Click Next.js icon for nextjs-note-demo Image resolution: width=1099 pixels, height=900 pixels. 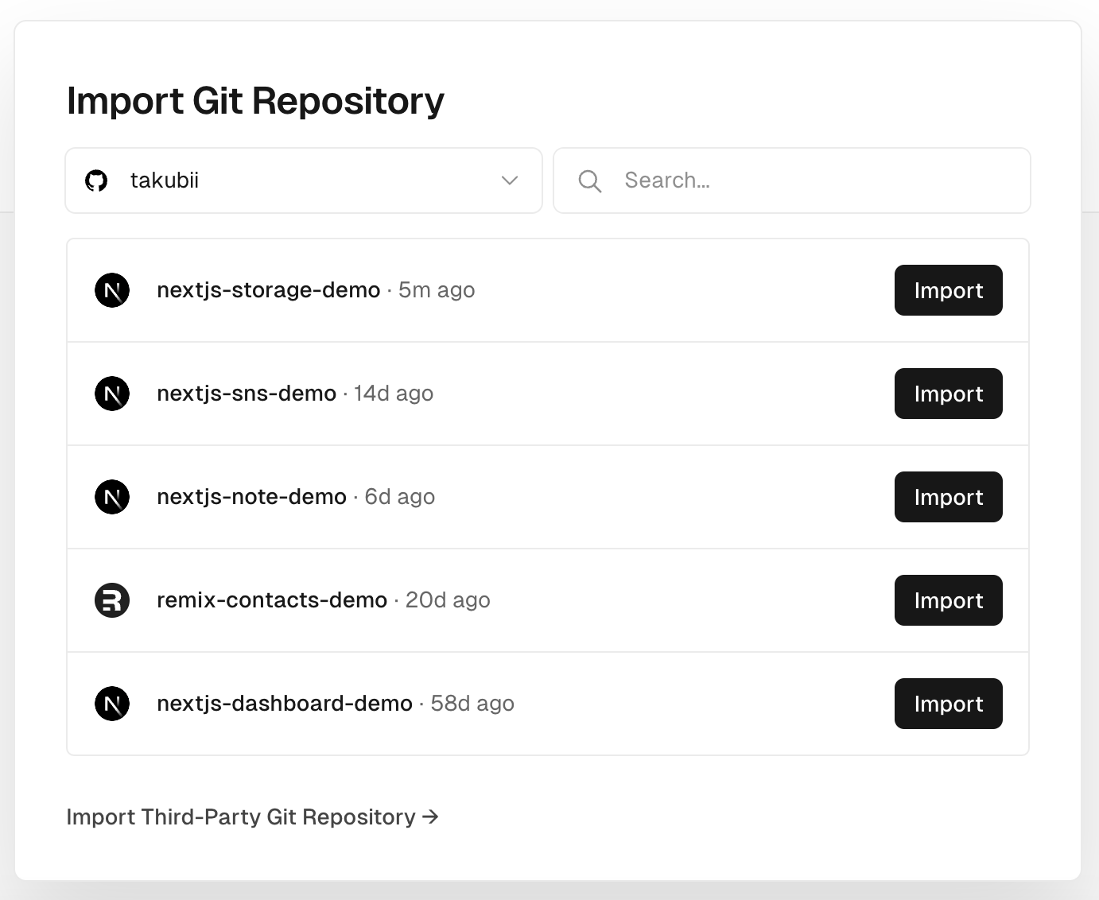112,497
